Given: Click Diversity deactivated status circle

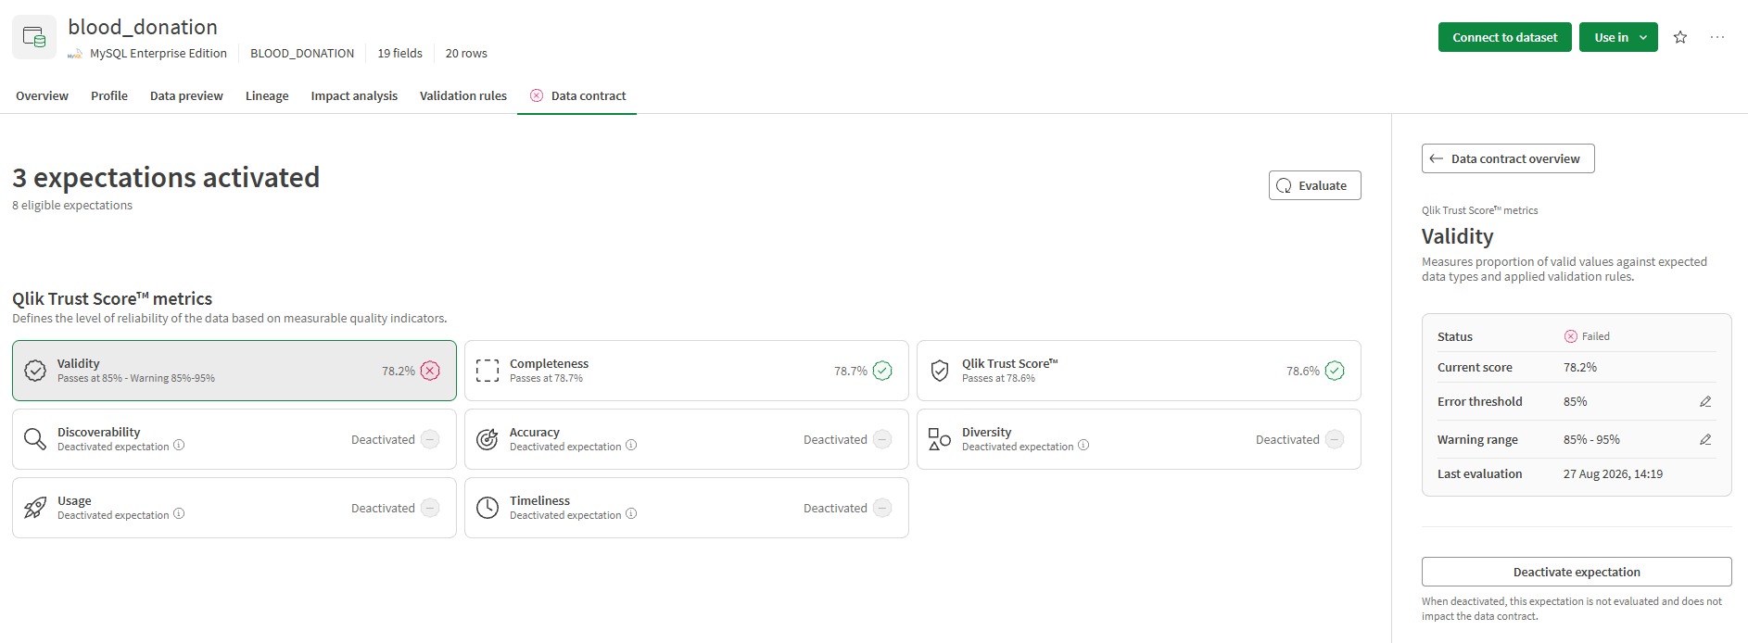Looking at the screenshot, I should coord(1335,439).
